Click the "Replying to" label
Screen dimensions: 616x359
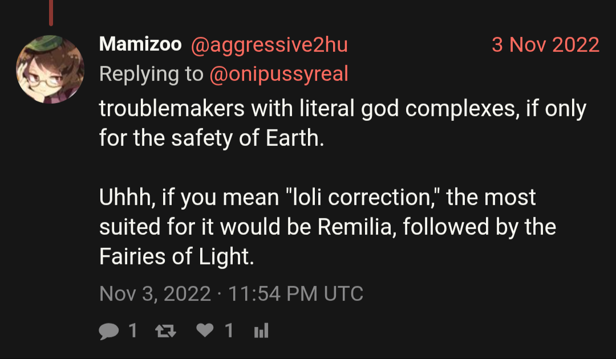point(151,74)
